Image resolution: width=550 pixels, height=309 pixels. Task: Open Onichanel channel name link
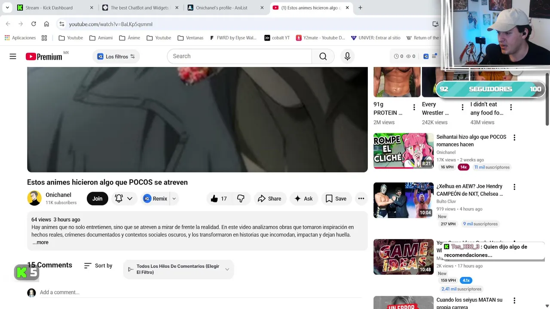pyautogui.click(x=58, y=195)
